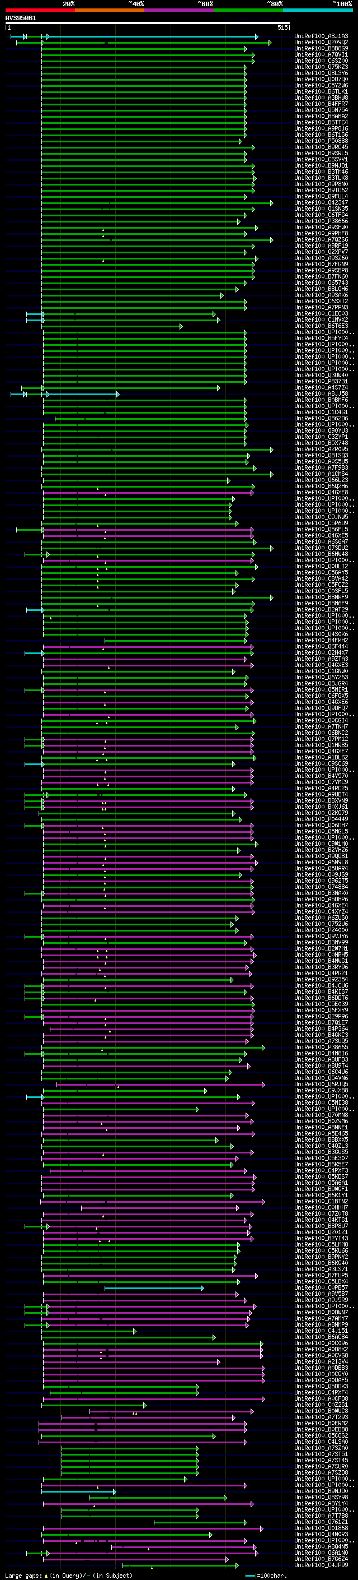This screenshot has height=1580, width=358.
Task: Open hit UniRef100_B6TLK1
Action: (321, 92)
